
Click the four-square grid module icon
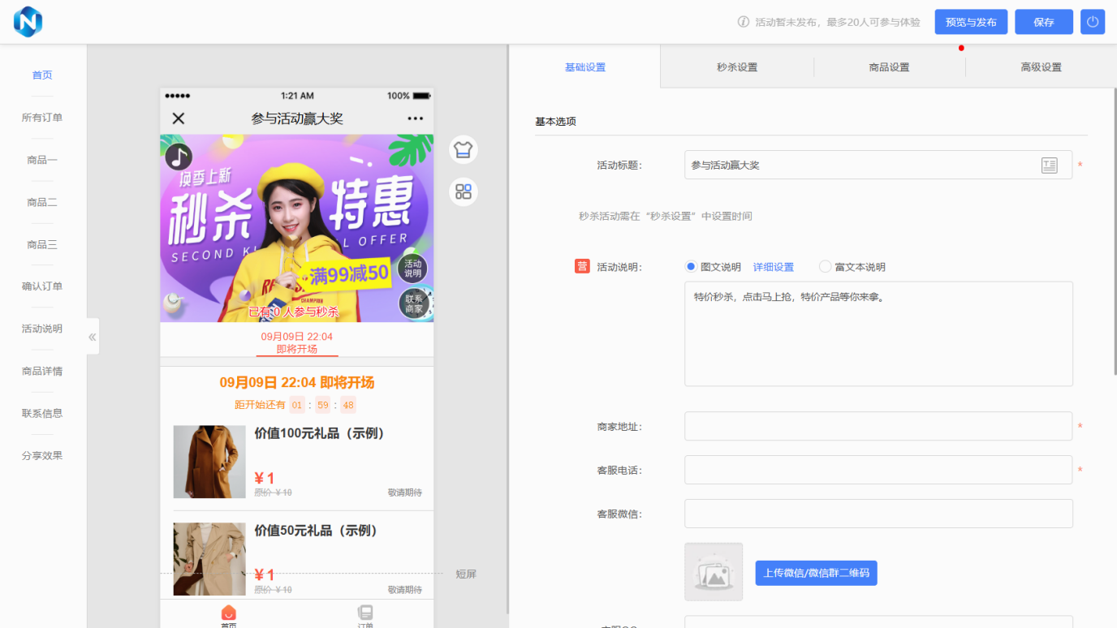[464, 192]
